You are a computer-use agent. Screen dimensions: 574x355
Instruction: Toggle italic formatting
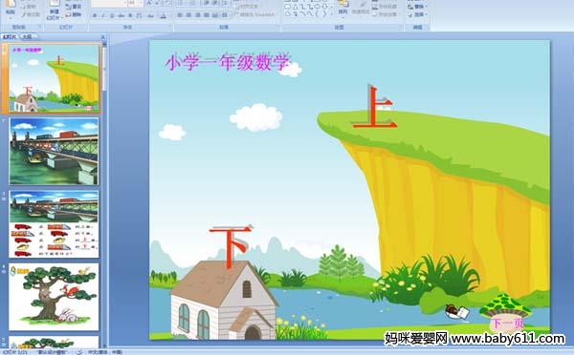pos(103,15)
